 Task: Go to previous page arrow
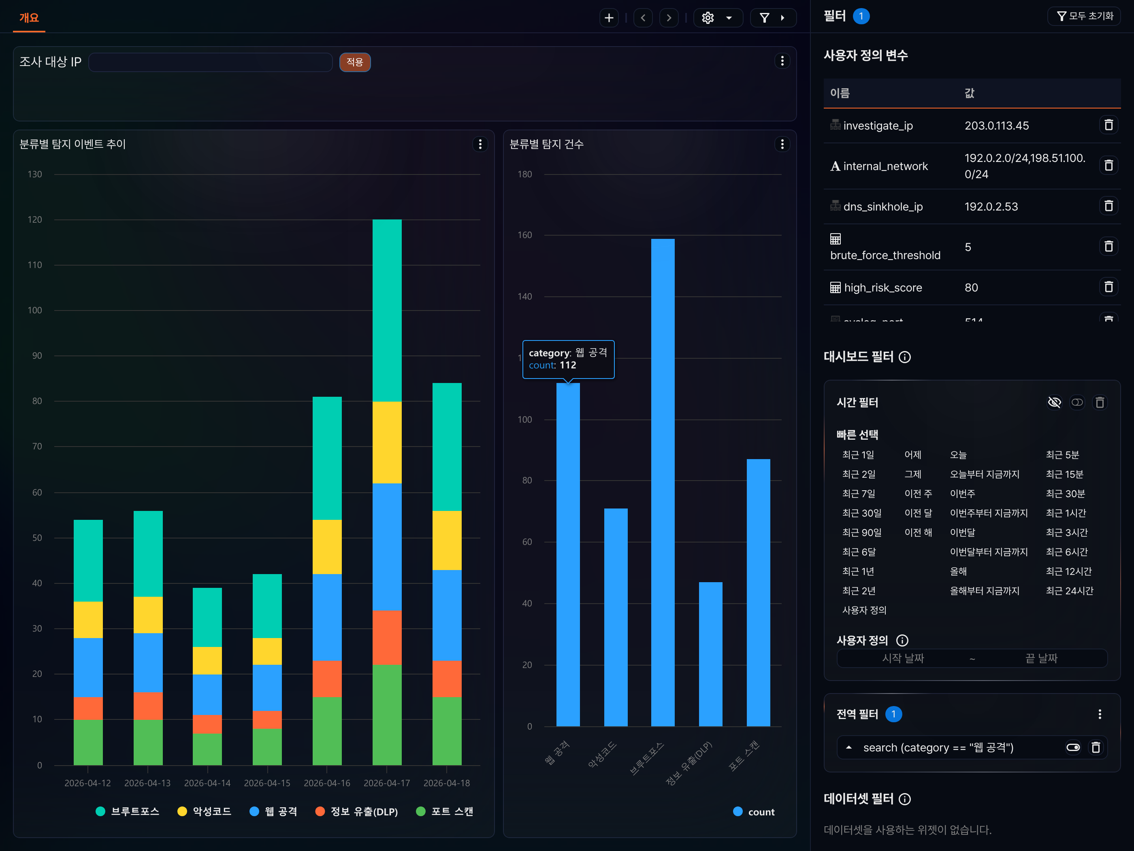coord(643,18)
